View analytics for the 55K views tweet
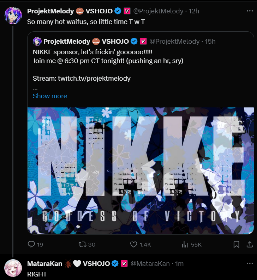Image resolution: width=257 pixels, height=280 pixels. click(x=185, y=244)
